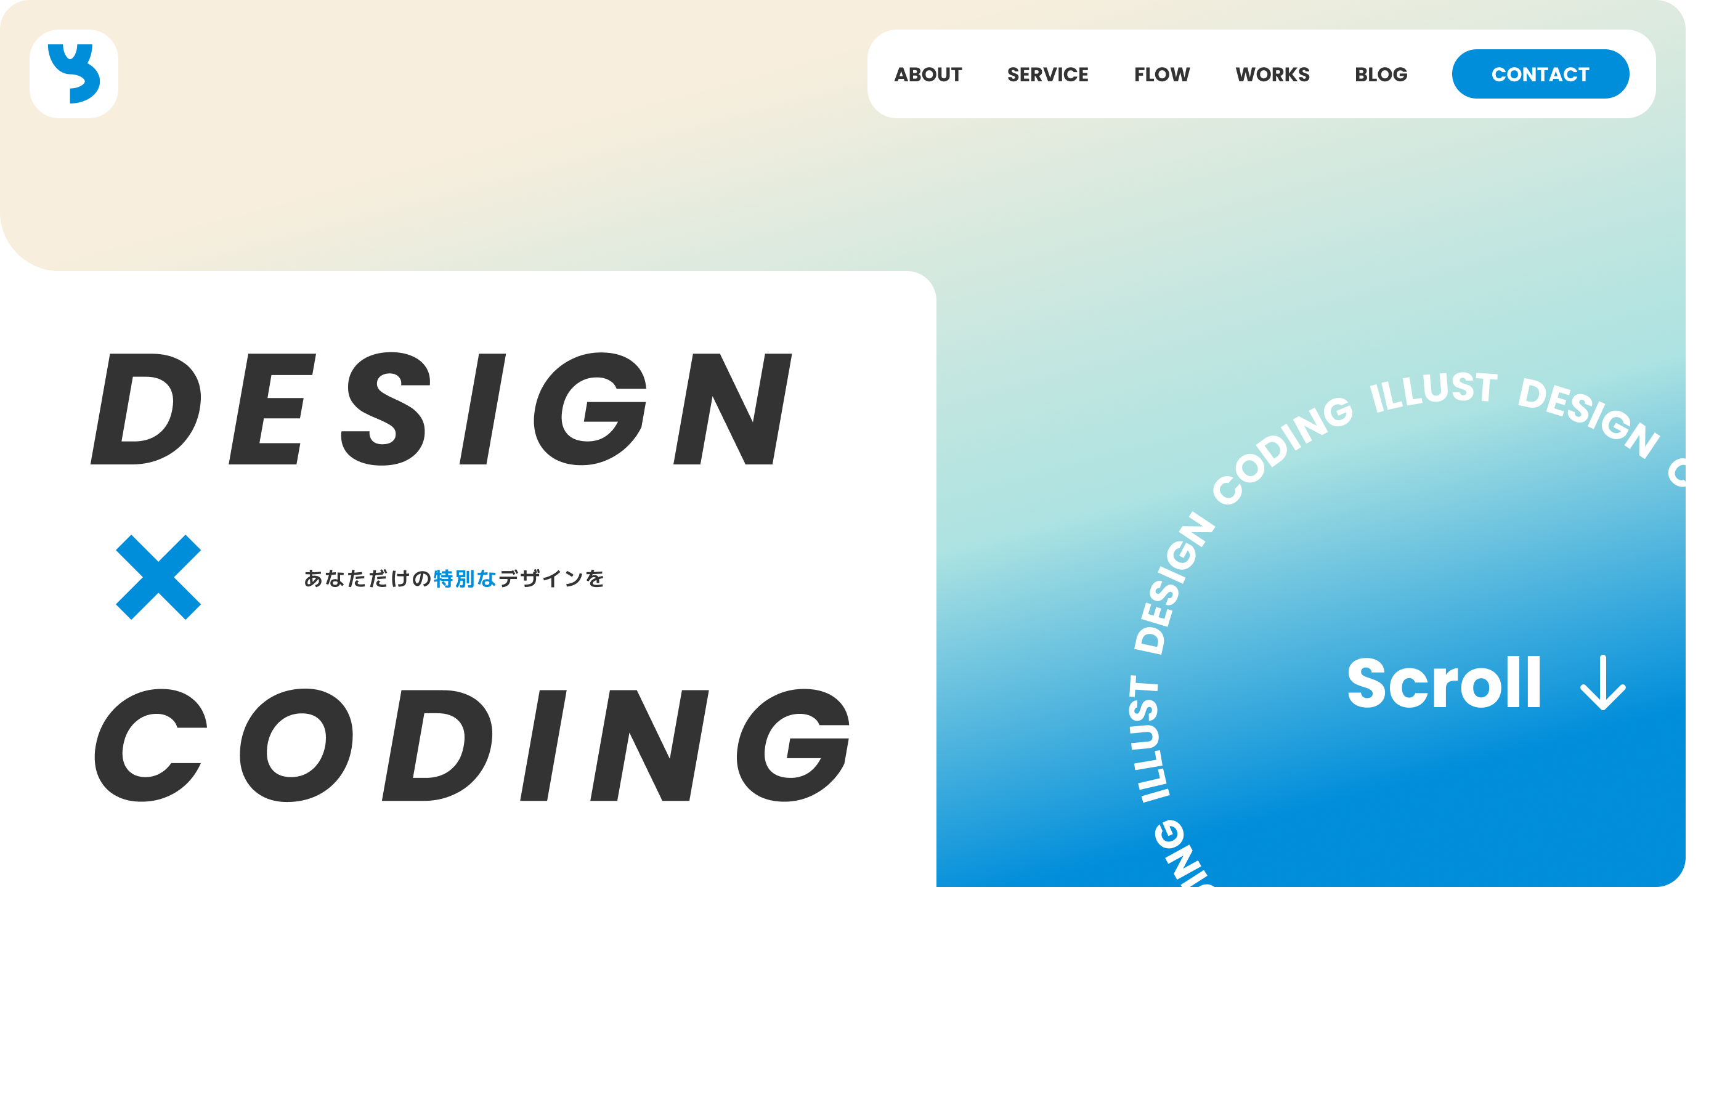This screenshot has height=1097, width=1730.
Task: Click the CONTACT button
Action: pos(1538,75)
